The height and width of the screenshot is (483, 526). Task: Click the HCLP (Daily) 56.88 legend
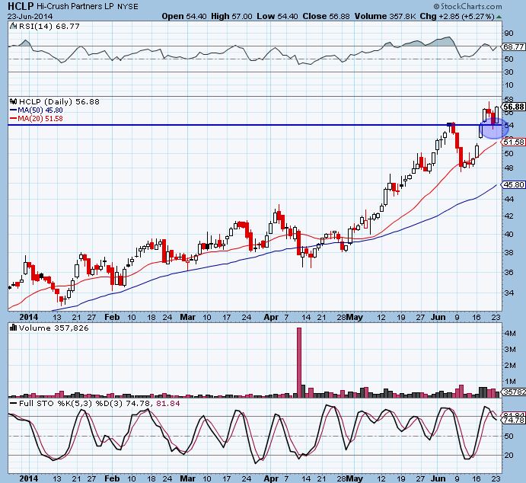coord(59,101)
